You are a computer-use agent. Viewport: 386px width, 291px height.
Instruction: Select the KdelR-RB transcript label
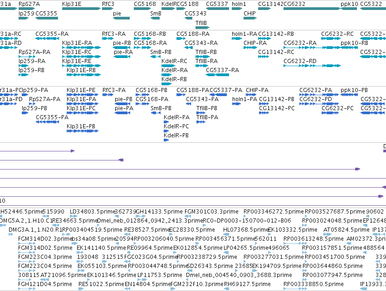pos(174,79)
